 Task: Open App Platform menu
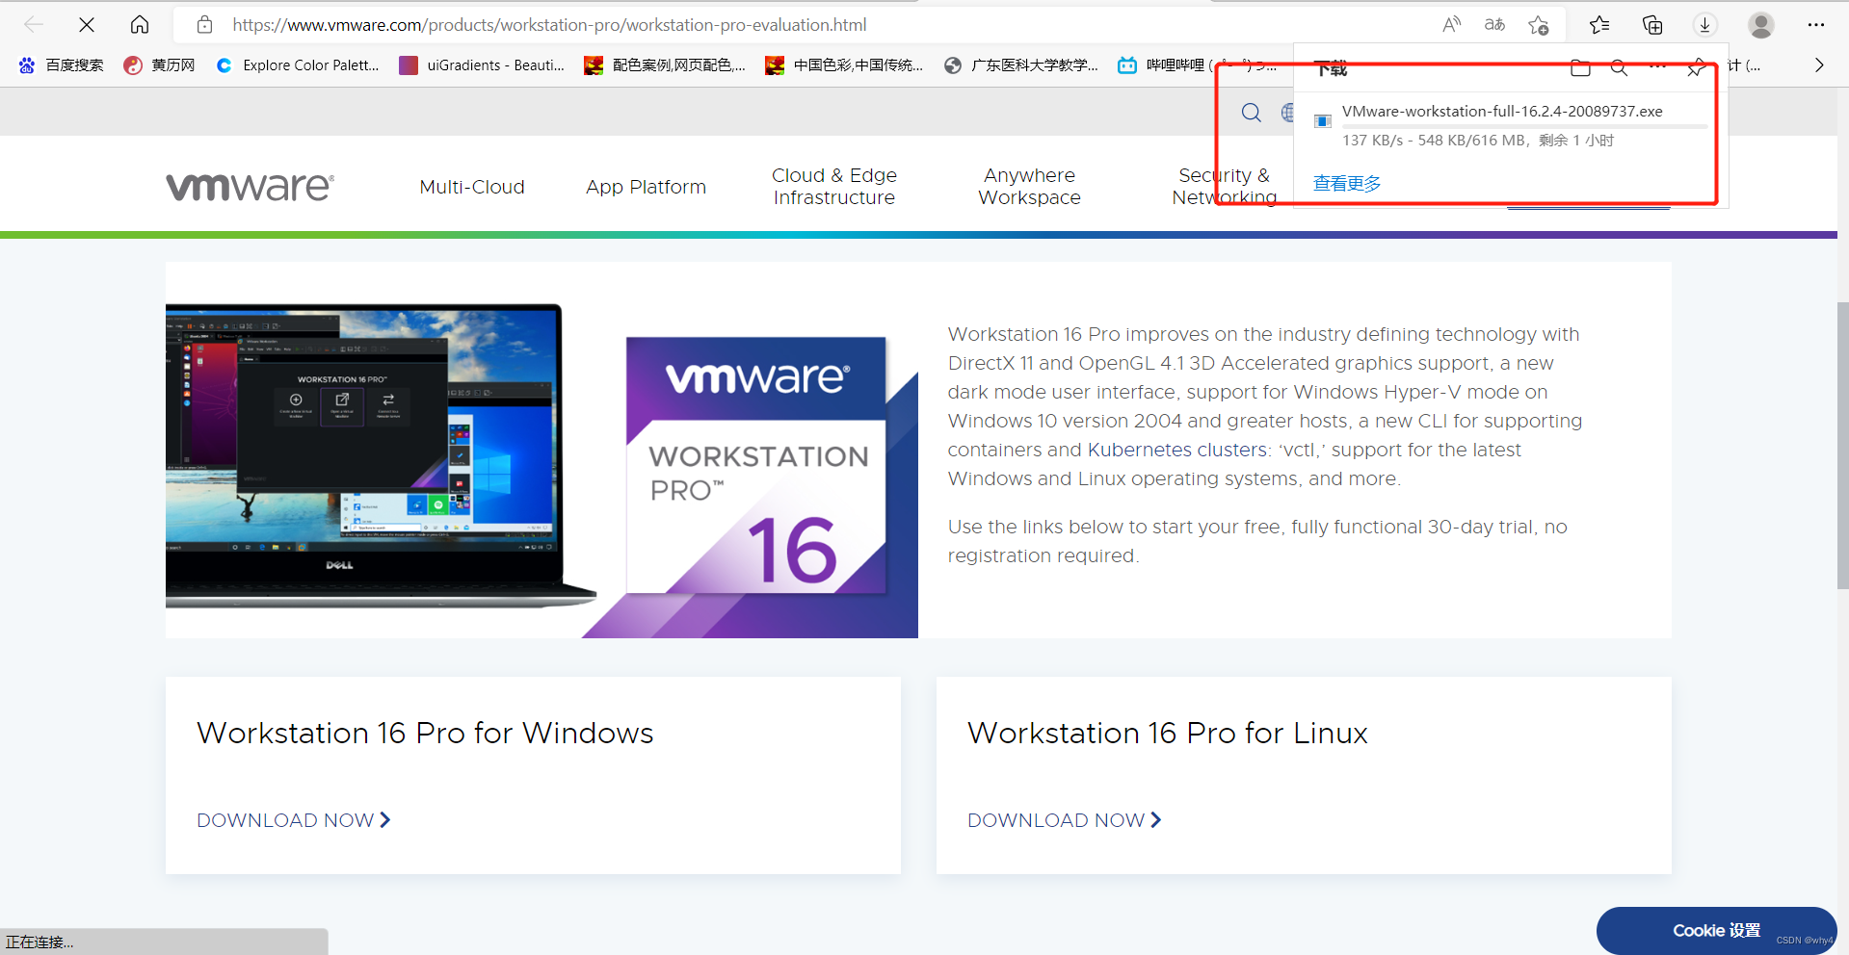(x=646, y=187)
